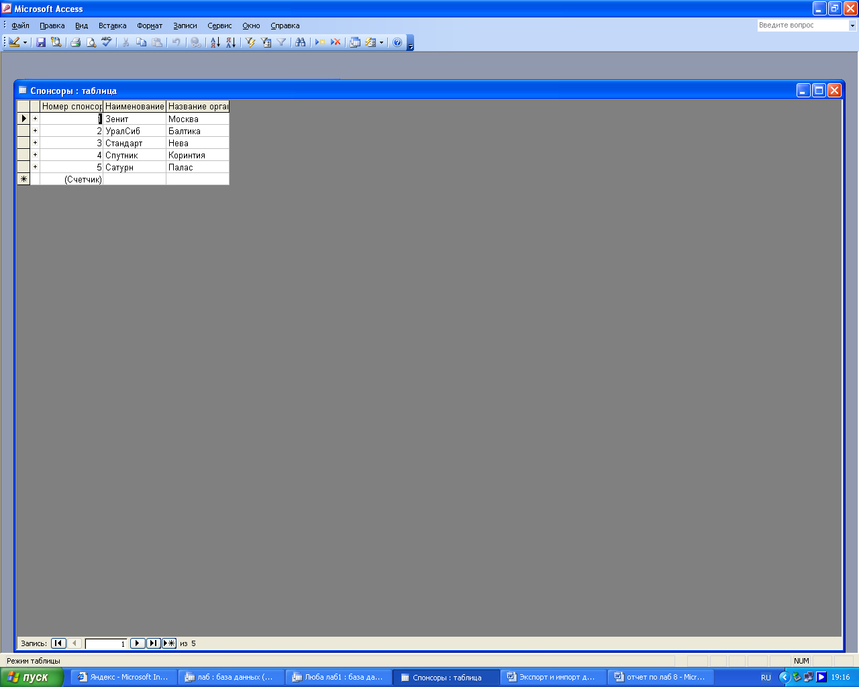The image size is (859, 687).
Task: Click the File Search toolbar icon
Action: (x=56, y=42)
